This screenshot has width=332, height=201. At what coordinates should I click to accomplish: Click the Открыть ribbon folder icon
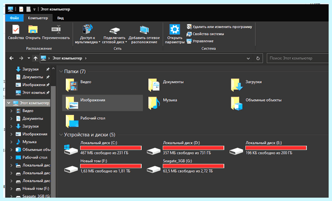pyautogui.click(x=33, y=30)
